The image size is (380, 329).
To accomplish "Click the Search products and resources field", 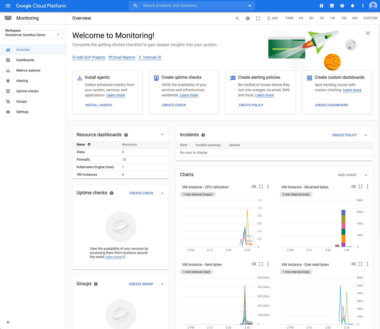I will point(192,6).
